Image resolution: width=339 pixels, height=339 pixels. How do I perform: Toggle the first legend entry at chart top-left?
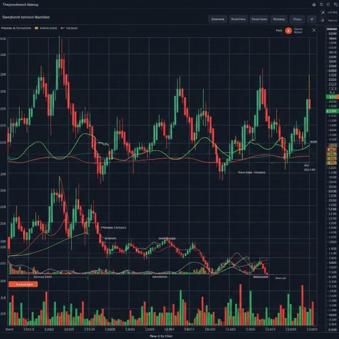pyautogui.click(x=16, y=27)
